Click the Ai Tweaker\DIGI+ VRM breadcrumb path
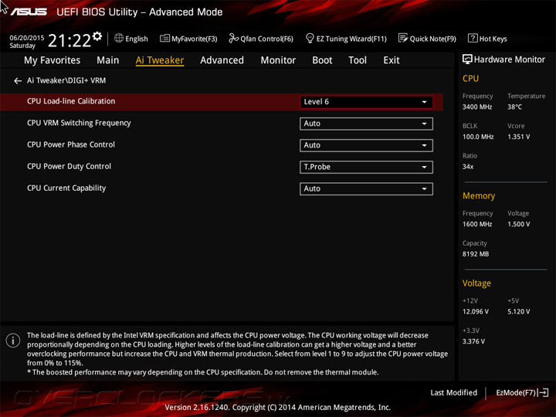The width and height of the screenshot is (556, 417). [66, 80]
